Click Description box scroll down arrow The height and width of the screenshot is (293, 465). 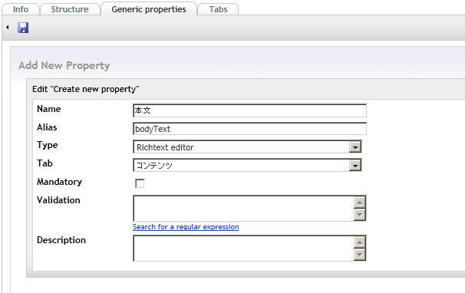pyautogui.click(x=360, y=255)
